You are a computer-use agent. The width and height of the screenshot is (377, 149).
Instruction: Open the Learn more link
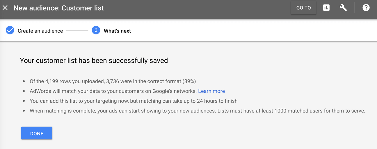coord(211,91)
